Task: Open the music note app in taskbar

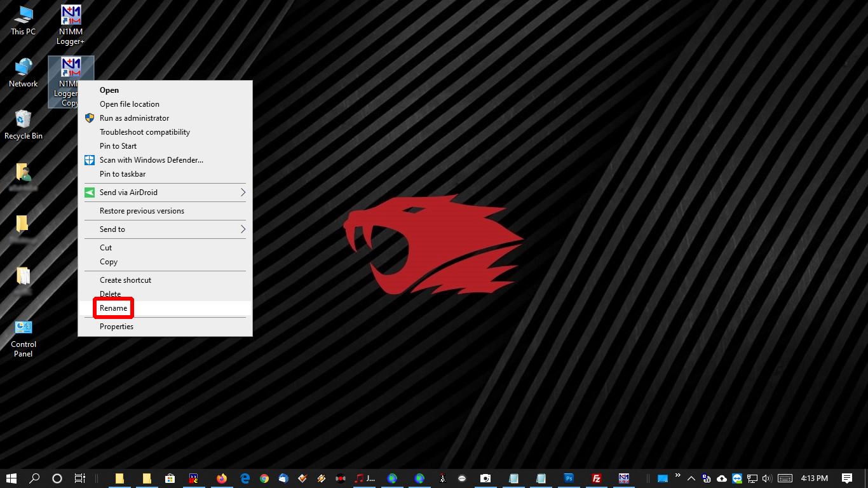Action: (x=365, y=478)
